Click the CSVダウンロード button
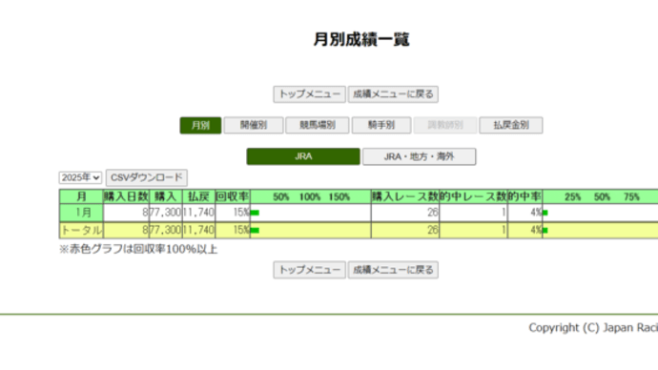 (147, 177)
